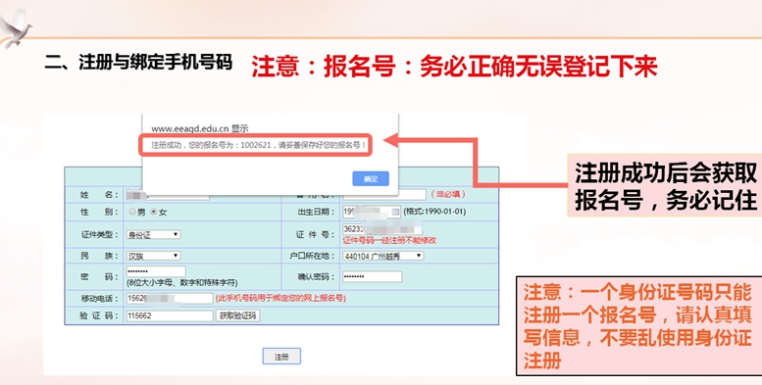Open the calendar icon beside 出生日期
The height and width of the screenshot is (385, 762).
395,212
